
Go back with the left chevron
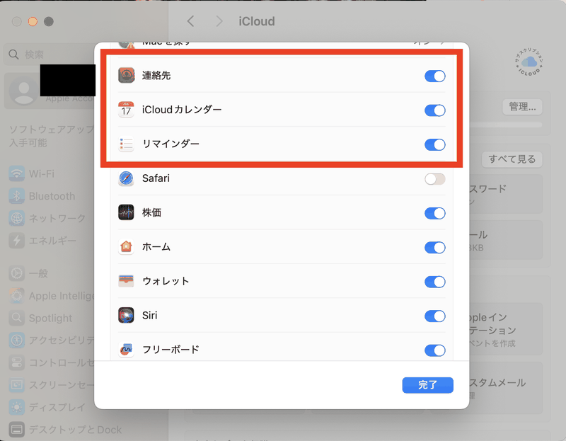pos(191,21)
